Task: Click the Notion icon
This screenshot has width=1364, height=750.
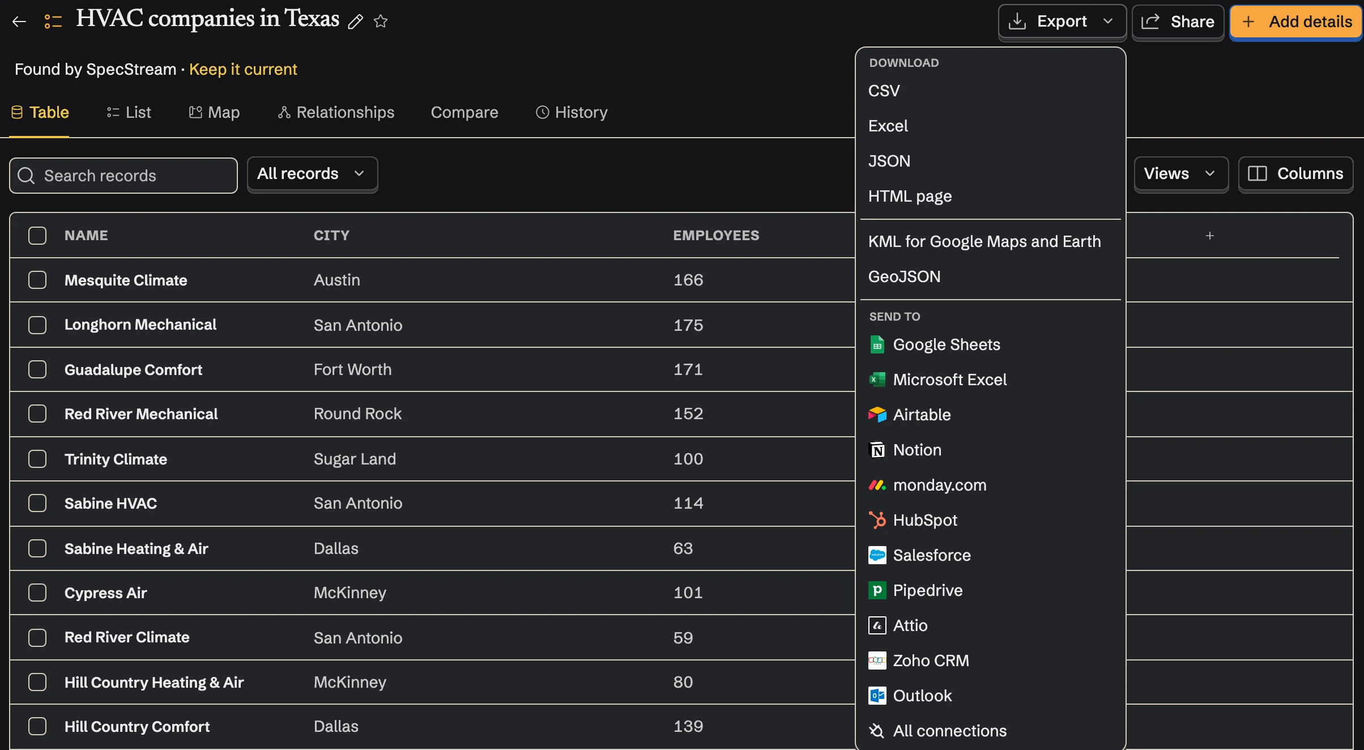Action: [x=877, y=450]
